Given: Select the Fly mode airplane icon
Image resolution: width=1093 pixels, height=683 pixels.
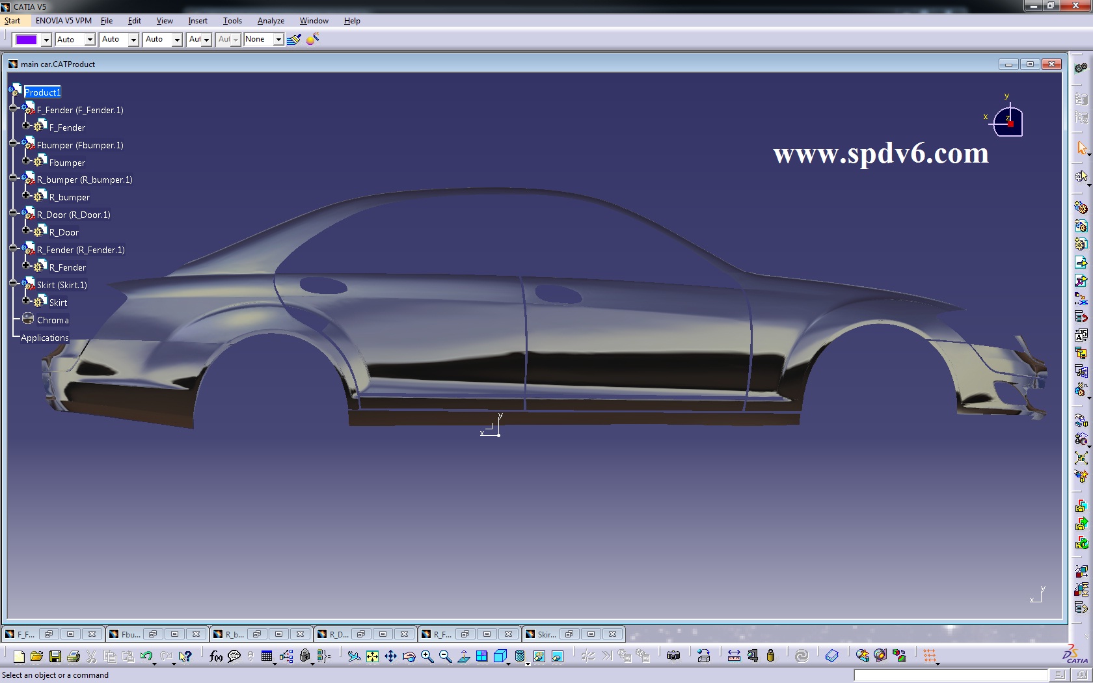Looking at the screenshot, I should [x=355, y=656].
